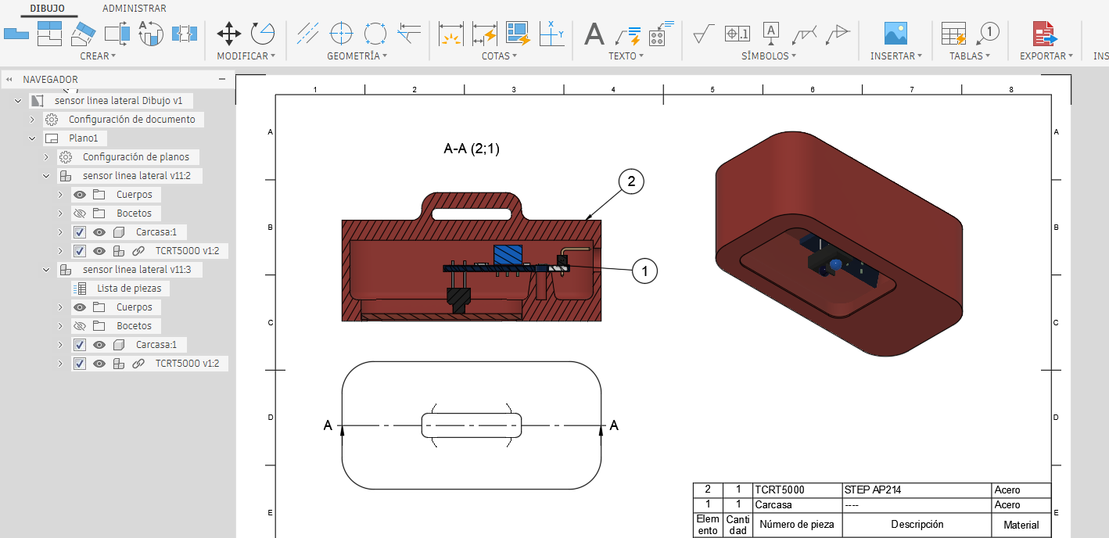Toggle visibility of first Cuerpos folder
1109x538 pixels.
pos(80,195)
